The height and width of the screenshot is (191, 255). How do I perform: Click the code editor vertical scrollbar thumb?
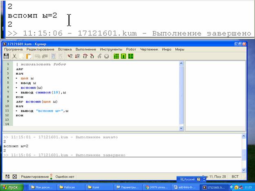pyautogui.click(x=181, y=95)
